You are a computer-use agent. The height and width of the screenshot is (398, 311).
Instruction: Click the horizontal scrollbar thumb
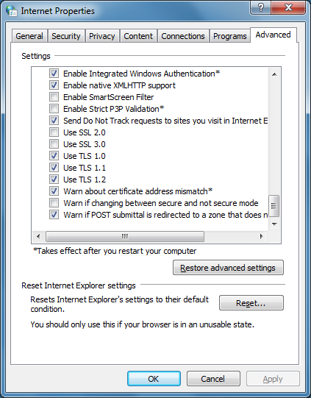click(125, 237)
